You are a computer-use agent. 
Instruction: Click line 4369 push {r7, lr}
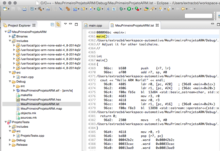[x=137, y=68]
